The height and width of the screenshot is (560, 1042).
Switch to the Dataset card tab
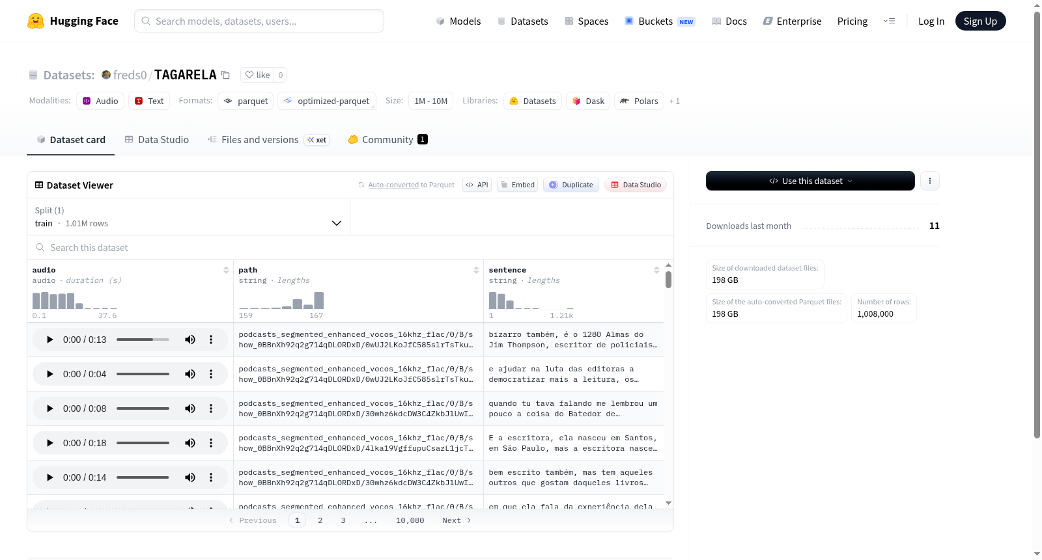coord(71,140)
